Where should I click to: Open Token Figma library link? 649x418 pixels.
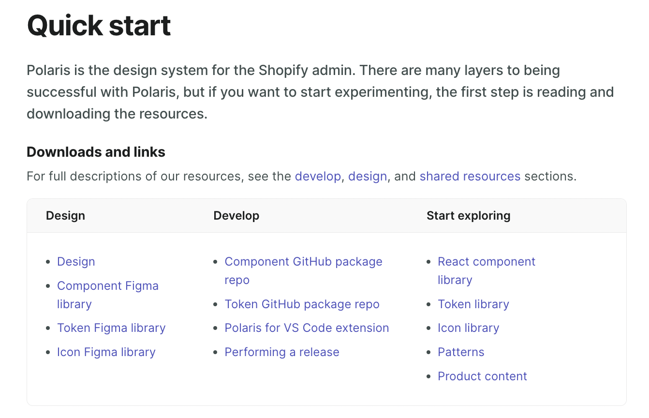pyautogui.click(x=111, y=328)
